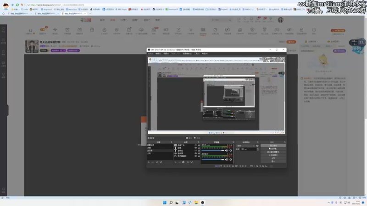
Task: Click the Douyu search magnifier icon
Action: [x=230, y=20]
